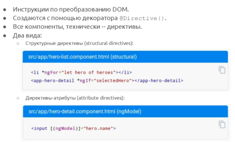Click the 'Два вида:' bullet text
The height and width of the screenshot is (142, 235).
coord(27,35)
